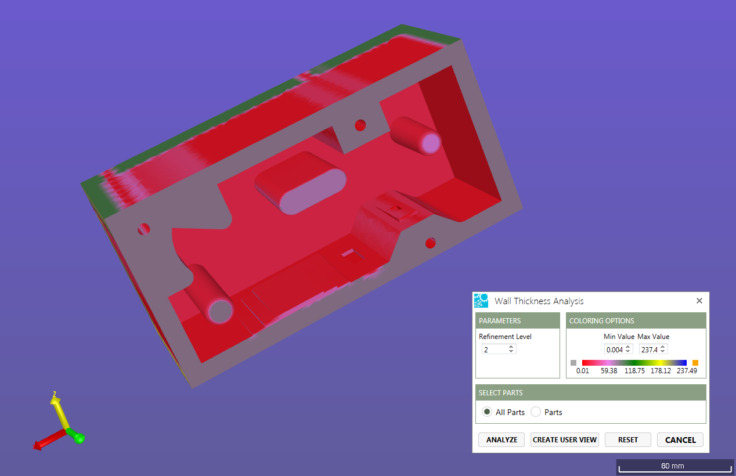Decrease the Refinement Level value

coord(511,352)
